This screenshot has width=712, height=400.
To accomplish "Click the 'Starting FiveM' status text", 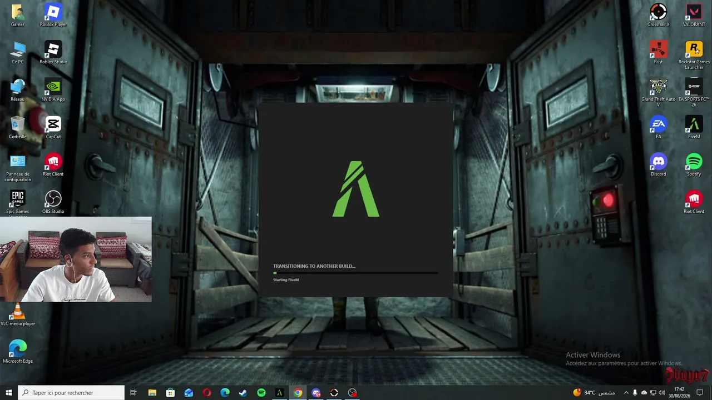I will (x=286, y=280).
